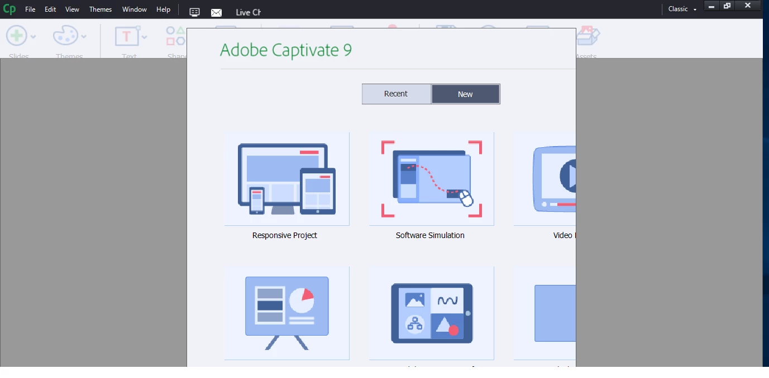Restore down the Captivate window
This screenshot has height=378, width=769.
[727, 6]
